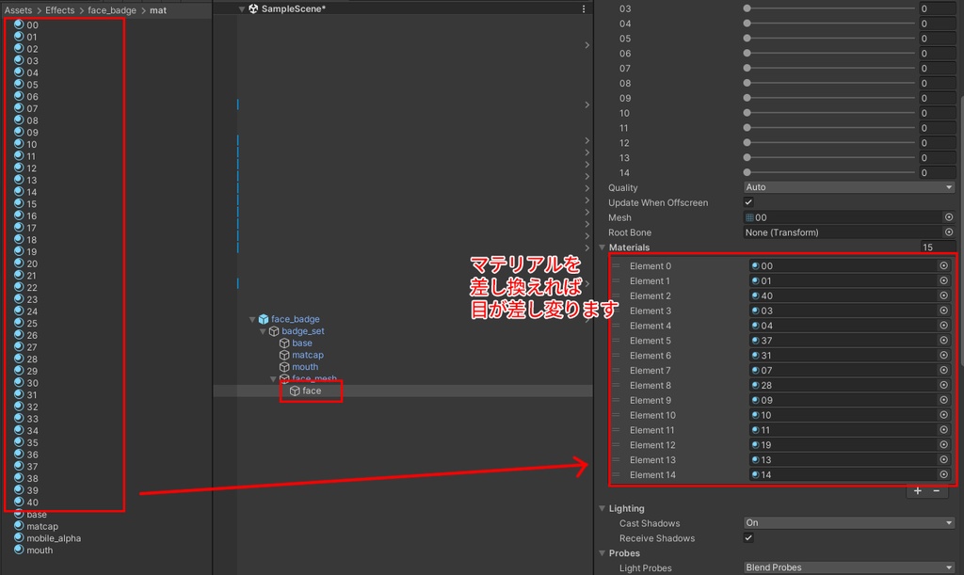
Task: Grab reorder handle of Element 10
Action: (x=616, y=415)
